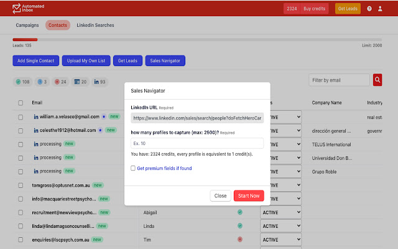398x249 pixels.
Task: Open ACTIVE dropdown in Linda row
Action: (x=280, y=226)
